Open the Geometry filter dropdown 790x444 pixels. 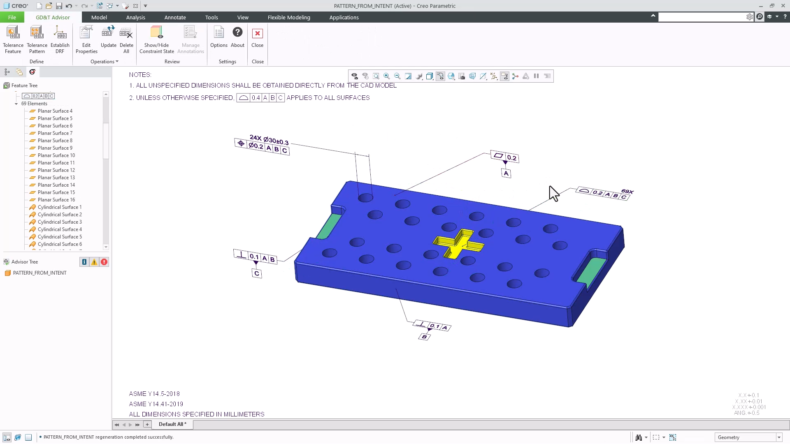click(x=779, y=437)
